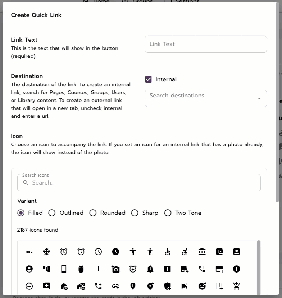Pick the camera with plus icon
This screenshot has width=282, height=298.
(115, 269)
